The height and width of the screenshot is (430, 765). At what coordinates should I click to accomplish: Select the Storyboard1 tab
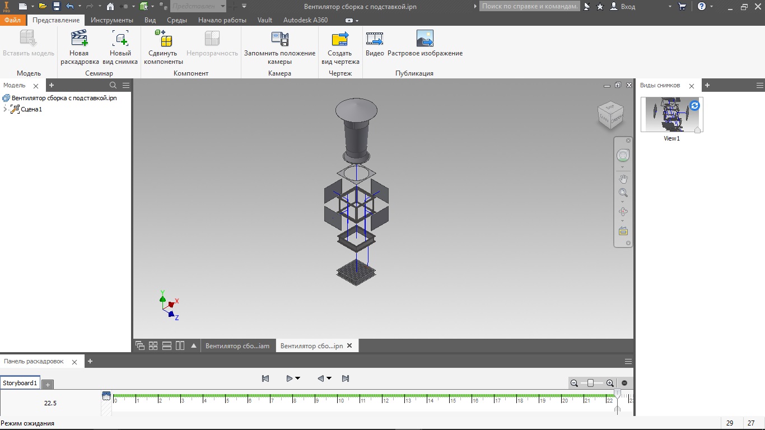(x=20, y=384)
